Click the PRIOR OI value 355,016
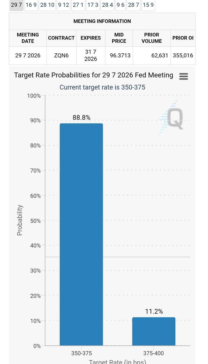 (183, 56)
